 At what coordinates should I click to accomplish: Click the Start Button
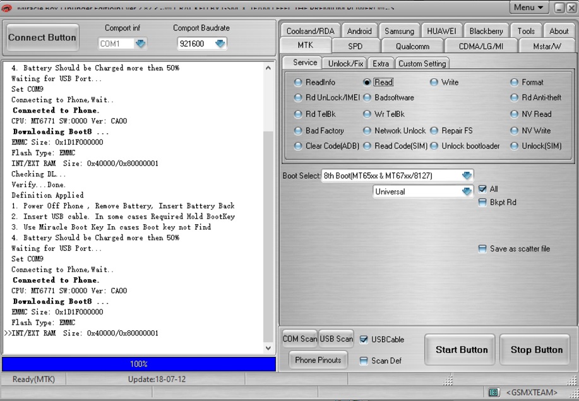(x=460, y=349)
